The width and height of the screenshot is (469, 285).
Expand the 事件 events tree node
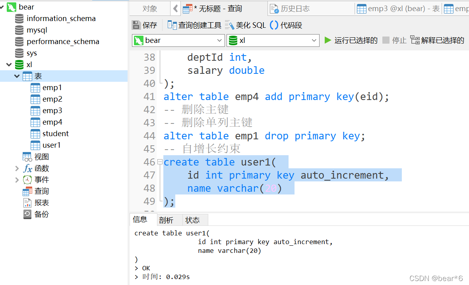[17, 180]
